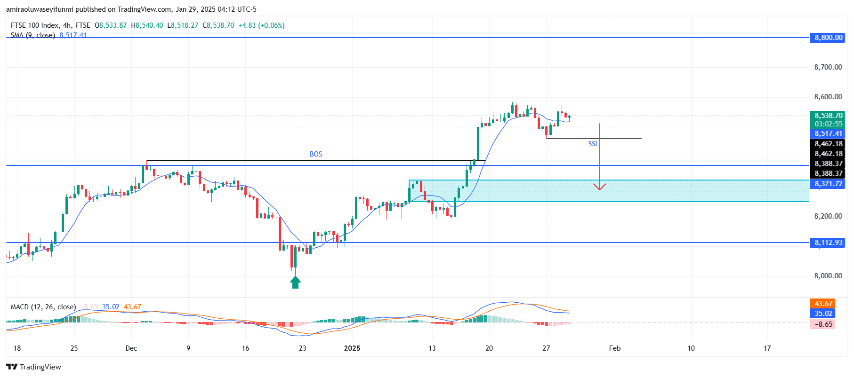The height and width of the screenshot is (377, 854).
Task: Click the 35.02 blue MACD value label
Action: (822, 314)
